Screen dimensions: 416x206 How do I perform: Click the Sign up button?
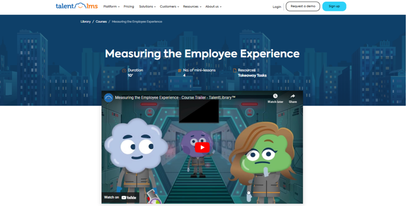pos(334,6)
